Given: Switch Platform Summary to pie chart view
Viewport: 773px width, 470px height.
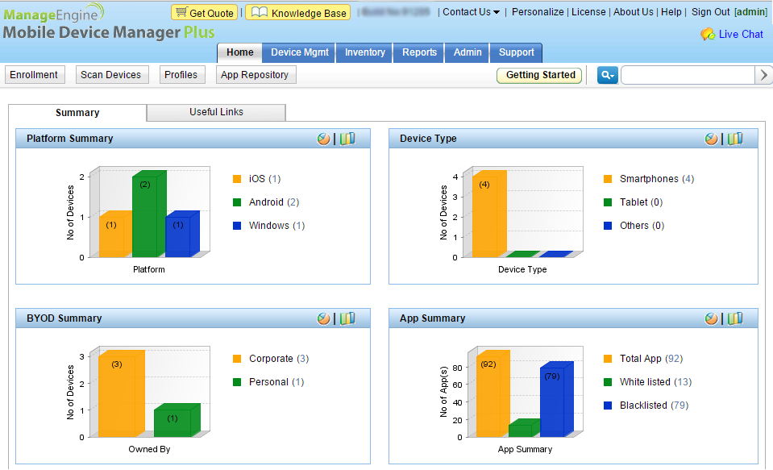Looking at the screenshot, I should [x=323, y=139].
